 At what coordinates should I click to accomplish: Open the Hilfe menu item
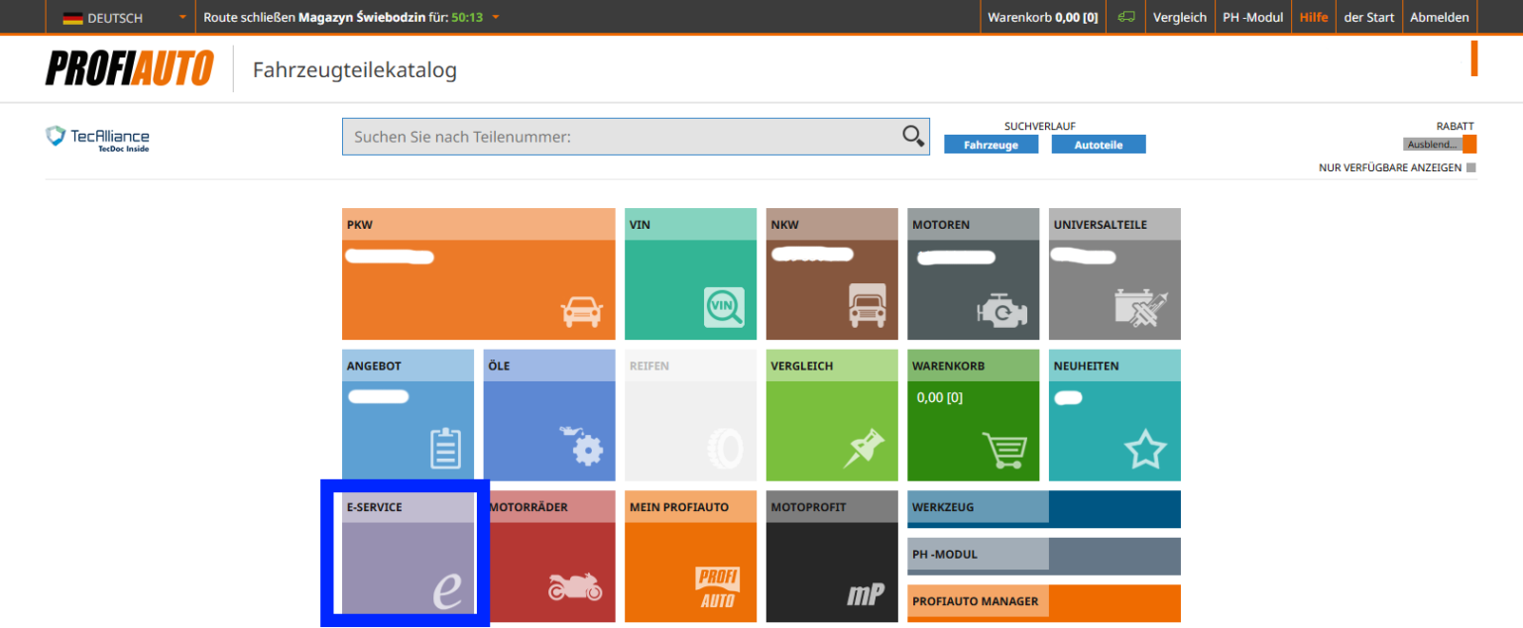point(1313,17)
